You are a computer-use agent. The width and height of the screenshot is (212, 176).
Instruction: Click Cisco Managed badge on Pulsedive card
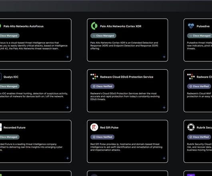200,36
